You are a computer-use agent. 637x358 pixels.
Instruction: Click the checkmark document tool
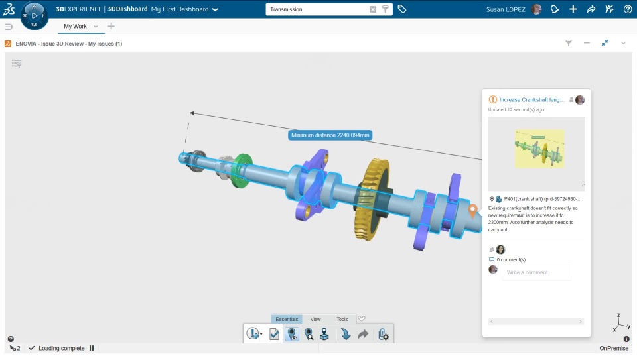click(x=274, y=334)
